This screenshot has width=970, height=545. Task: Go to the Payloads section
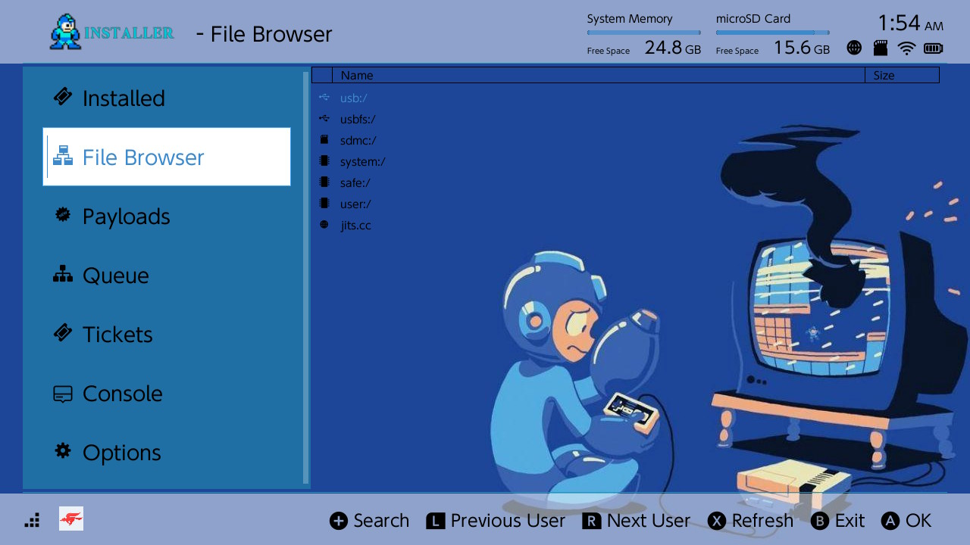(167, 216)
